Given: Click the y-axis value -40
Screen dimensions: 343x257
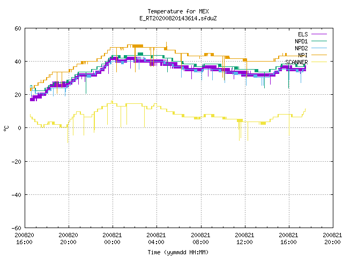Looking at the screenshot, I should click(x=17, y=195).
